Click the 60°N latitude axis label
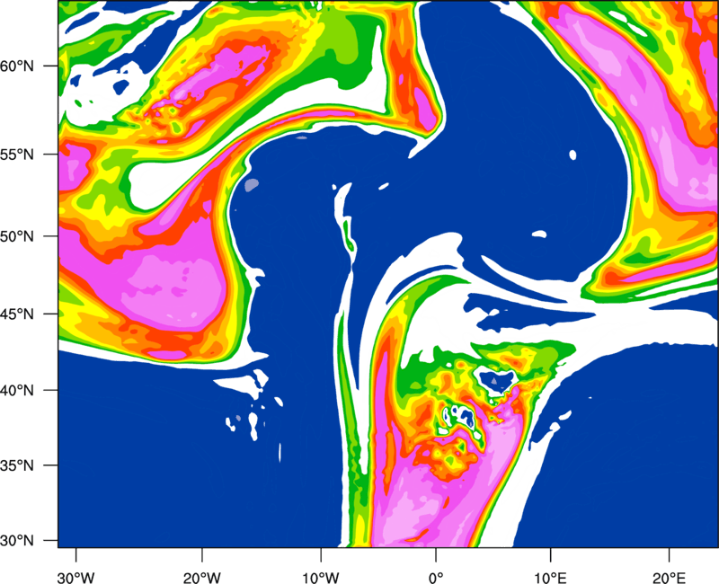Image resolution: width=719 pixels, height=584 pixels. pyautogui.click(x=17, y=66)
